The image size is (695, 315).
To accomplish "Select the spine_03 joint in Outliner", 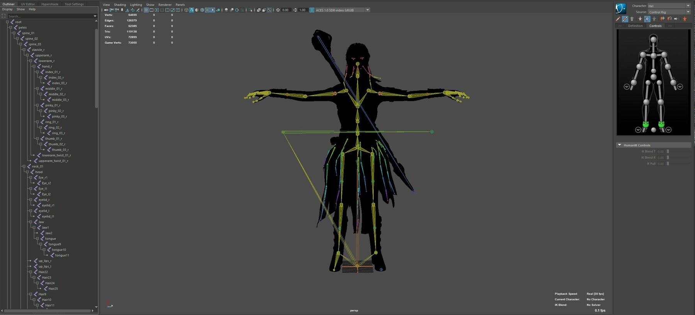I will pyautogui.click(x=35, y=44).
